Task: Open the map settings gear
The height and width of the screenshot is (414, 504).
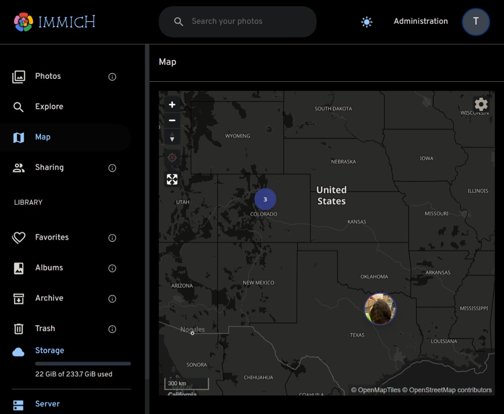Action: (x=481, y=104)
